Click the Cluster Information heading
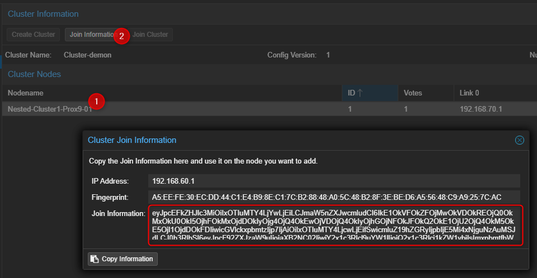Viewport: 537px width, 278px height. tap(43, 14)
